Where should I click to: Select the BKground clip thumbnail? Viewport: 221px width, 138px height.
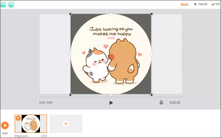point(31,124)
